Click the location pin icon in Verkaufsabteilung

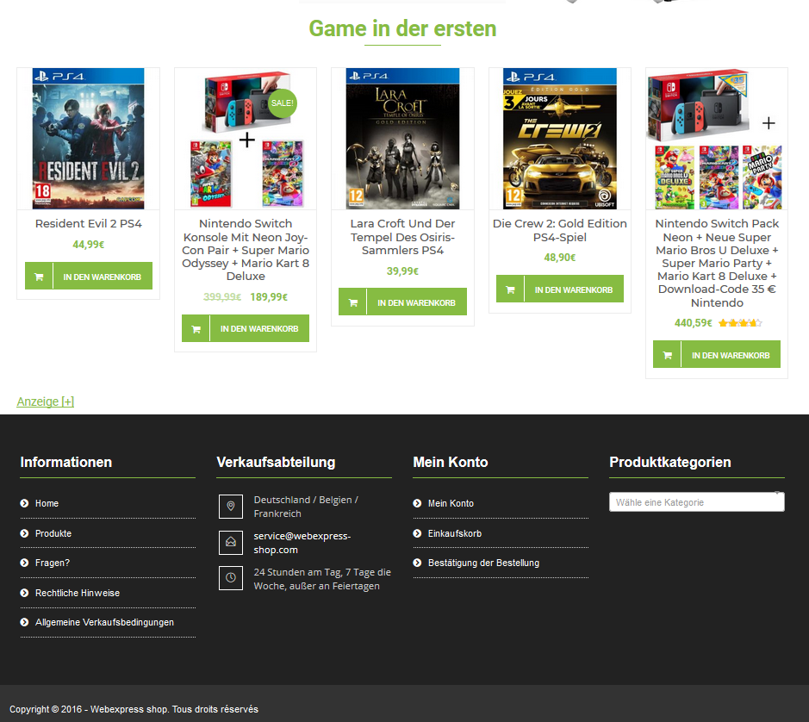point(231,507)
